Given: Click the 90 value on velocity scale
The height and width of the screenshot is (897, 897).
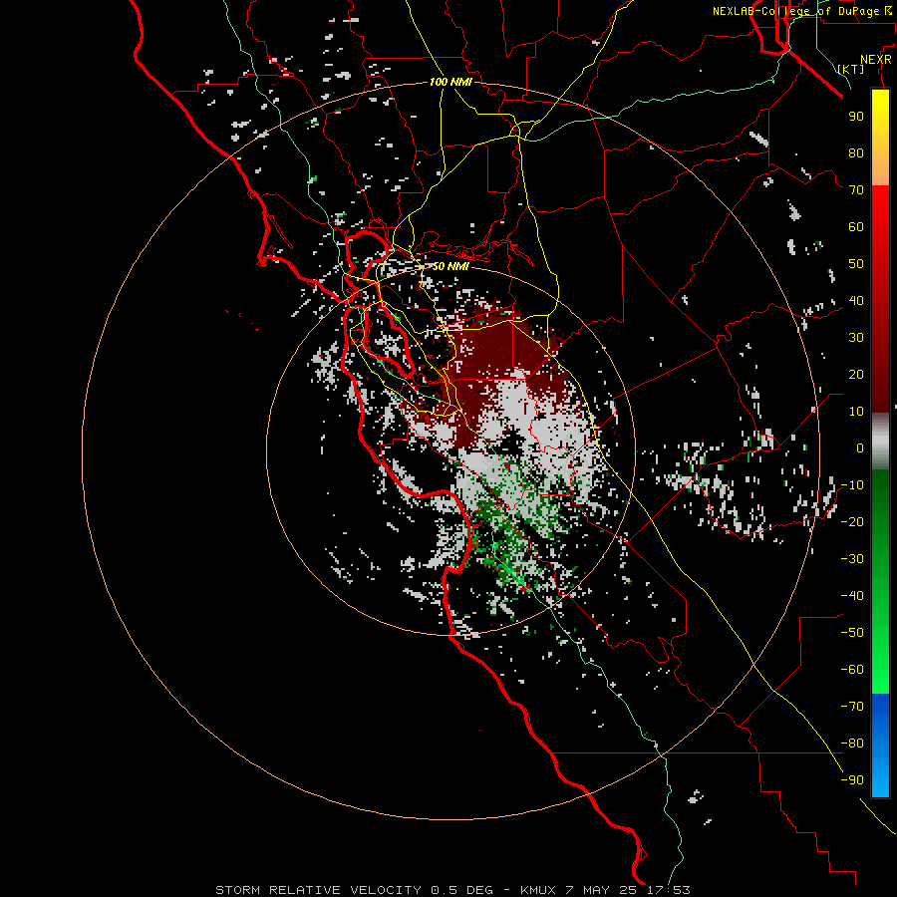Looking at the screenshot, I should 856,117.
